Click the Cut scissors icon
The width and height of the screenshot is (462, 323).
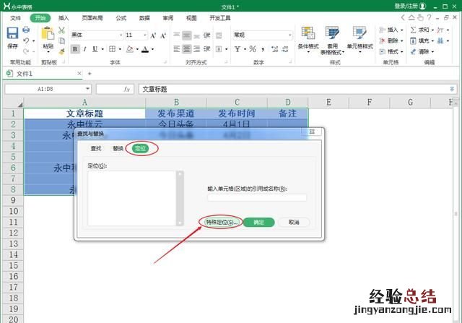pyautogui.click(x=62, y=30)
